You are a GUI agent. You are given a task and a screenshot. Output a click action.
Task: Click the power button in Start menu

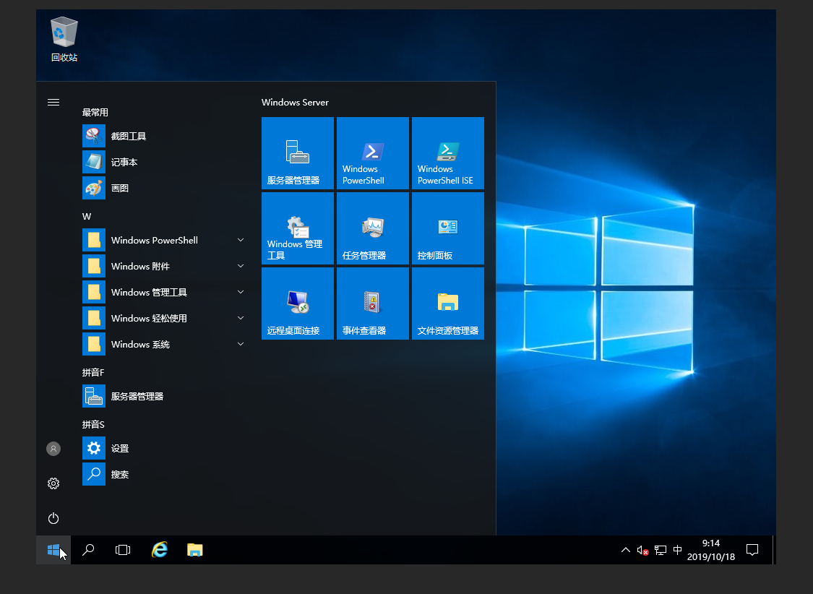click(x=53, y=518)
